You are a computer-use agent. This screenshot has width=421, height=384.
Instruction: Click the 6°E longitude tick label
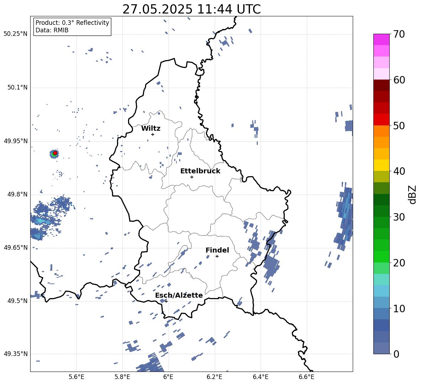[x=168, y=377]
